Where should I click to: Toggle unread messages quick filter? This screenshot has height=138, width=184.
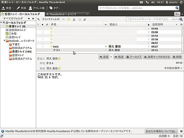[63, 19]
